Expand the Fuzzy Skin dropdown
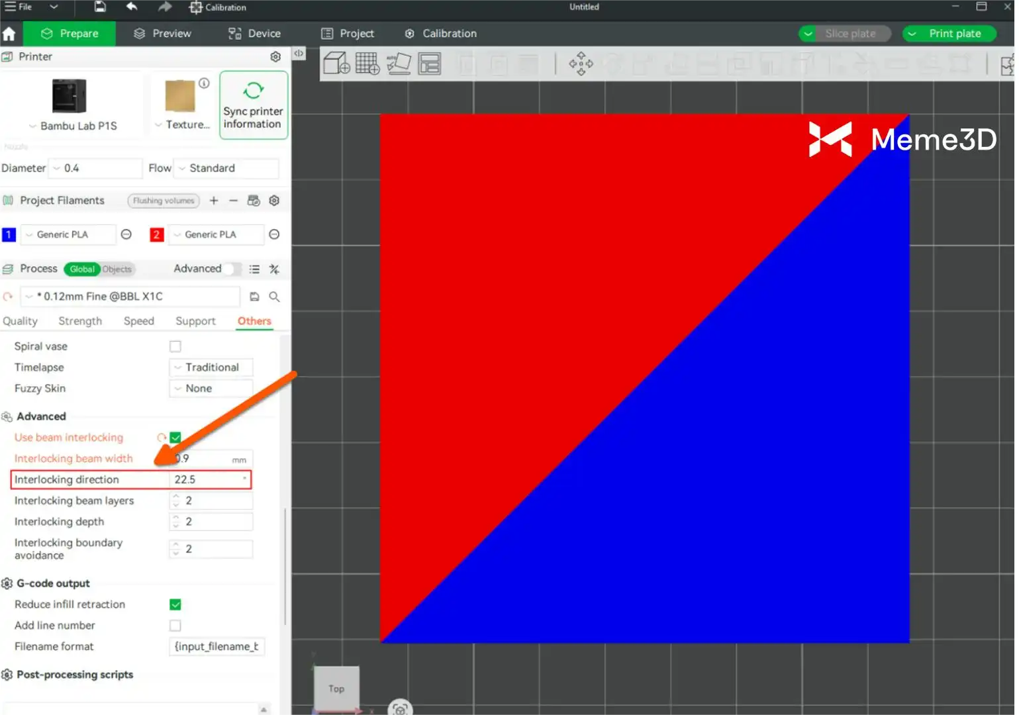 211,389
